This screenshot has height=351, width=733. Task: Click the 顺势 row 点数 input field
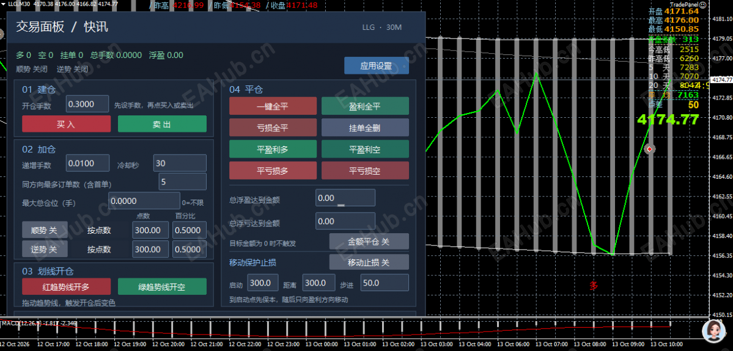point(150,230)
